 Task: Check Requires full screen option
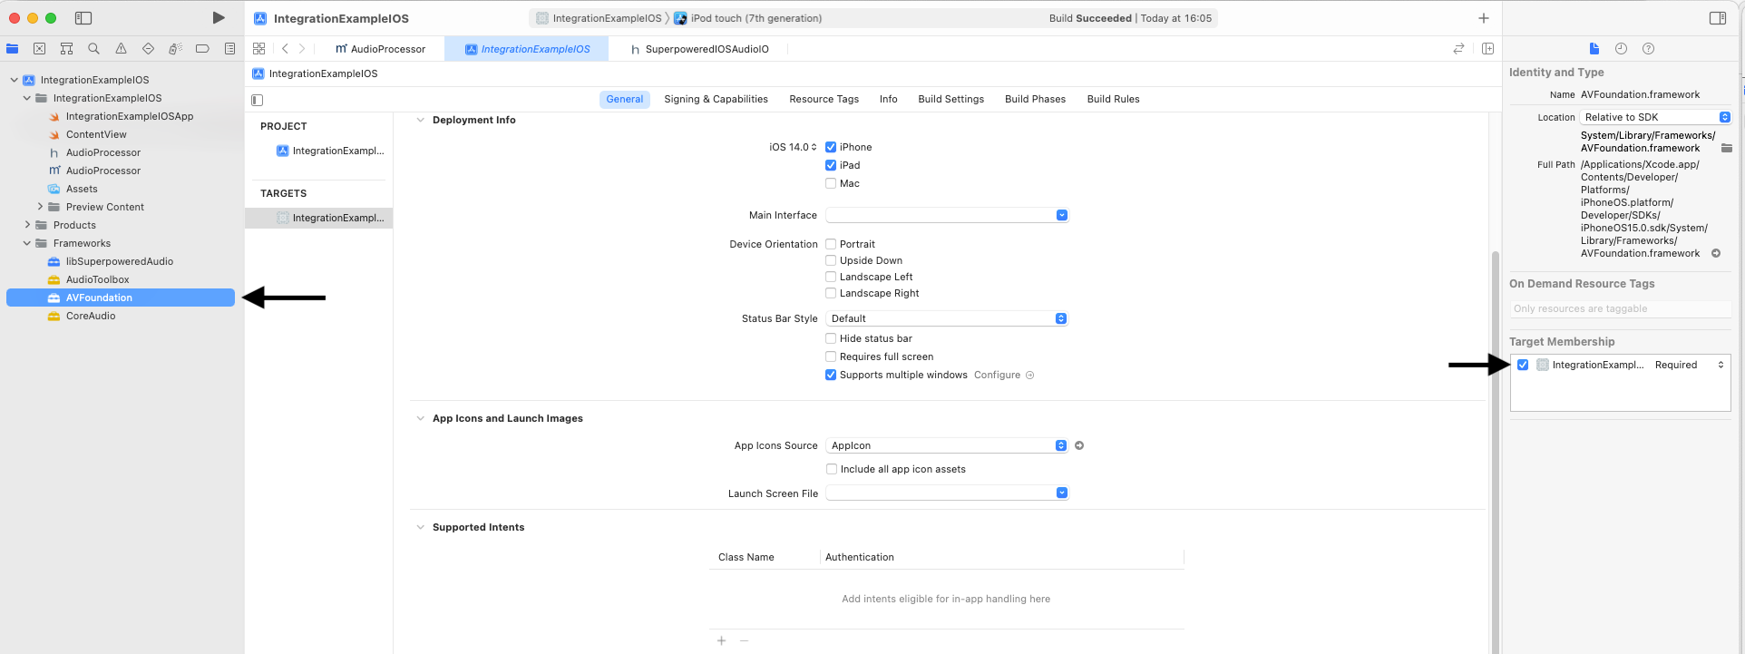pos(831,356)
